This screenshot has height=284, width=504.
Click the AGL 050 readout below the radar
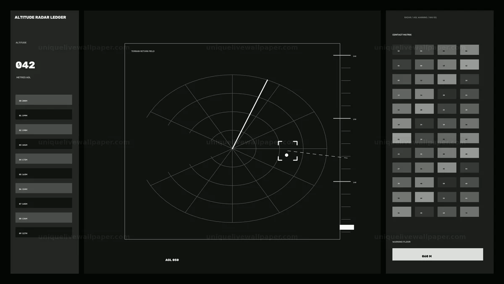click(x=172, y=260)
